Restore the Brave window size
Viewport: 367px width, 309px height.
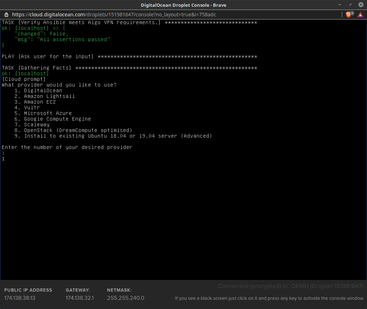[350, 5]
